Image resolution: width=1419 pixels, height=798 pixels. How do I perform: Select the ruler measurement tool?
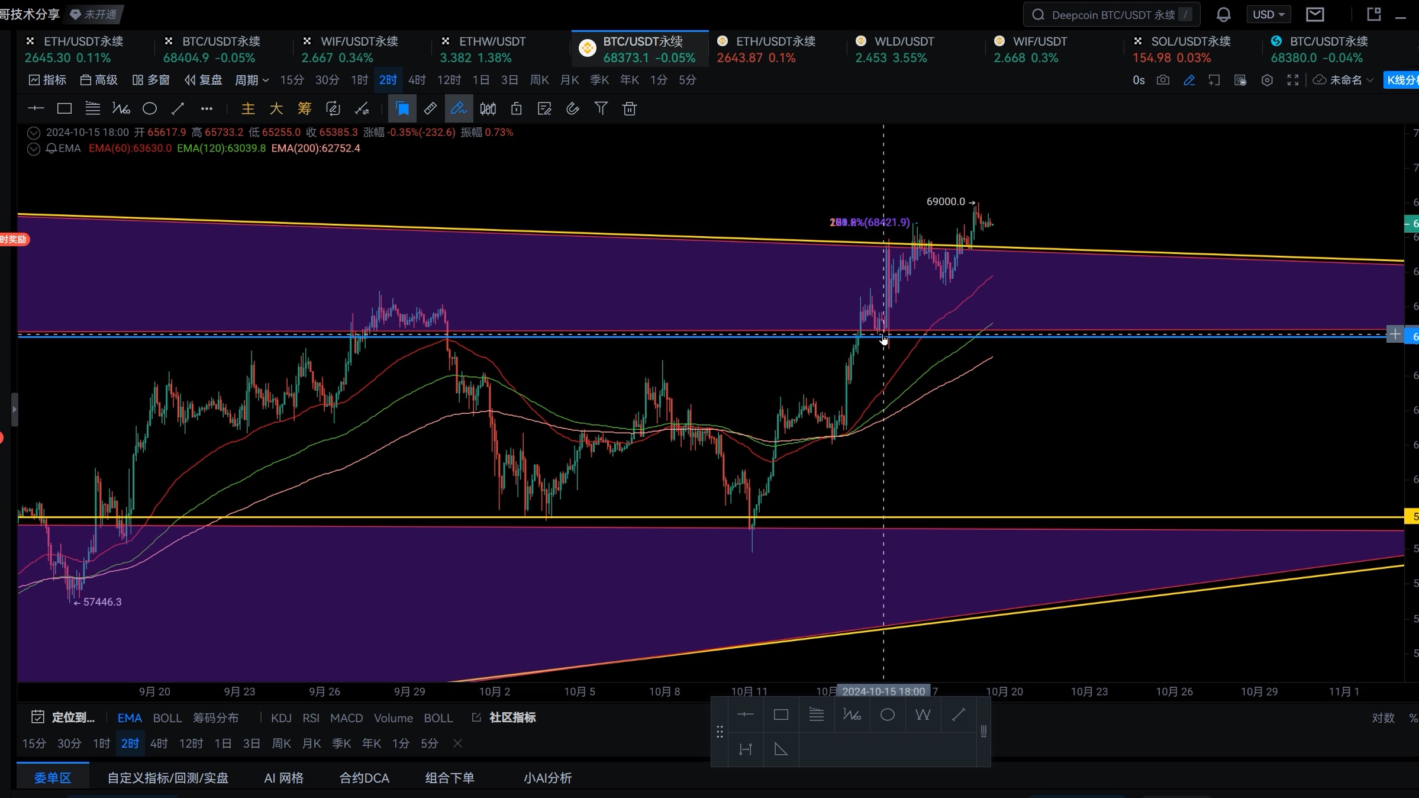tap(430, 108)
